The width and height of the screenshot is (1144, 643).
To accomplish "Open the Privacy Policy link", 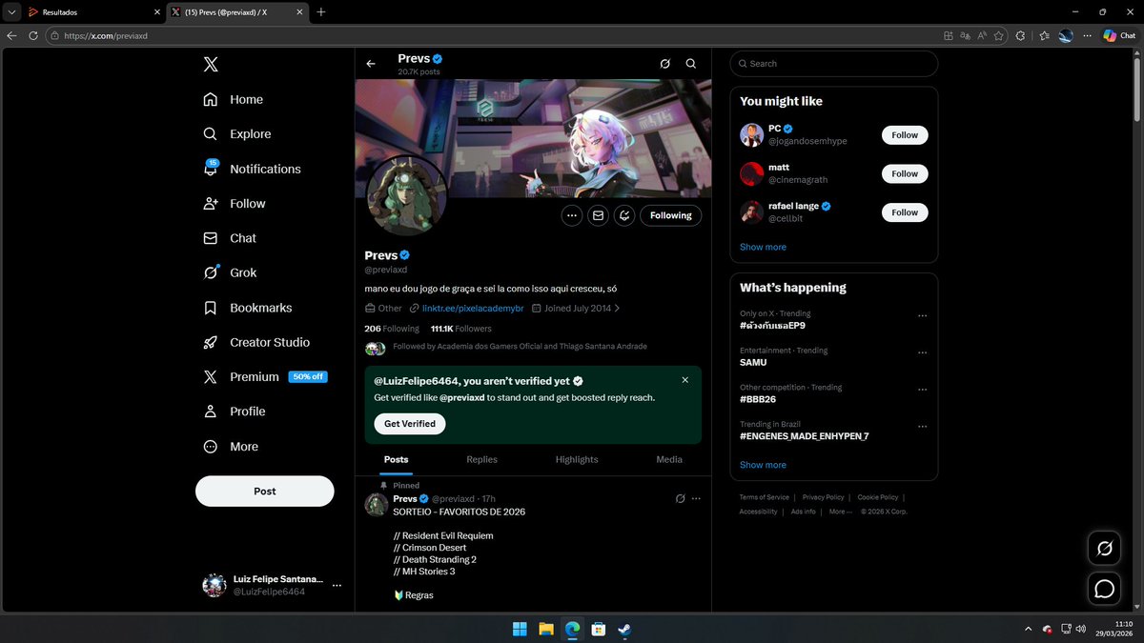I will (823, 497).
